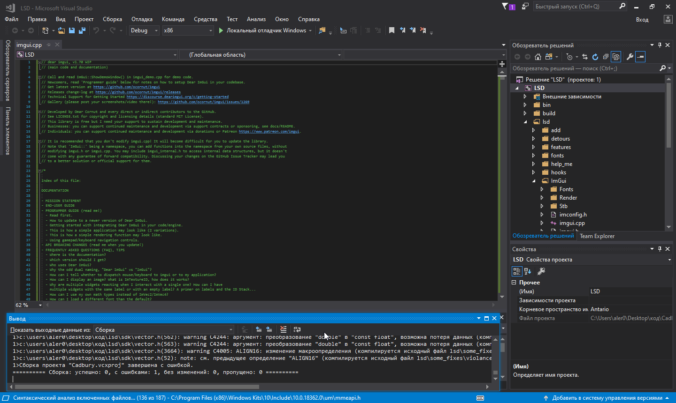The width and height of the screenshot is (676, 403).
Task: Open the Глобальная область scope dropdown
Action: tap(261, 55)
